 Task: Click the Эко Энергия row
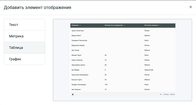click(123, 89)
